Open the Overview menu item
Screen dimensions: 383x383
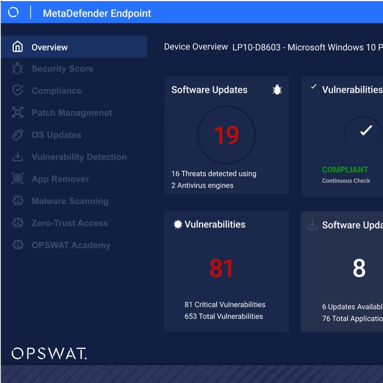[x=74, y=47]
